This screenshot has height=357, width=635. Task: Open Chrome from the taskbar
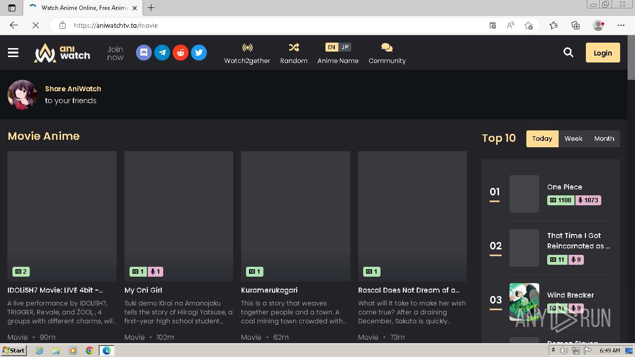click(x=90, y=351)
